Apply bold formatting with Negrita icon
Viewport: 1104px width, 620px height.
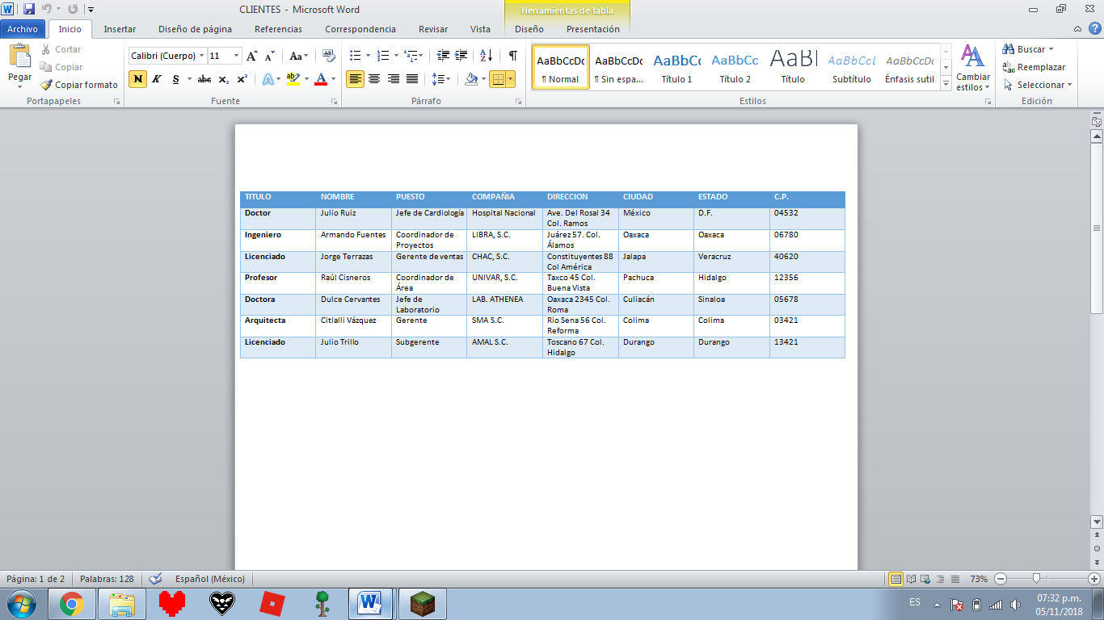coord(137,79)
